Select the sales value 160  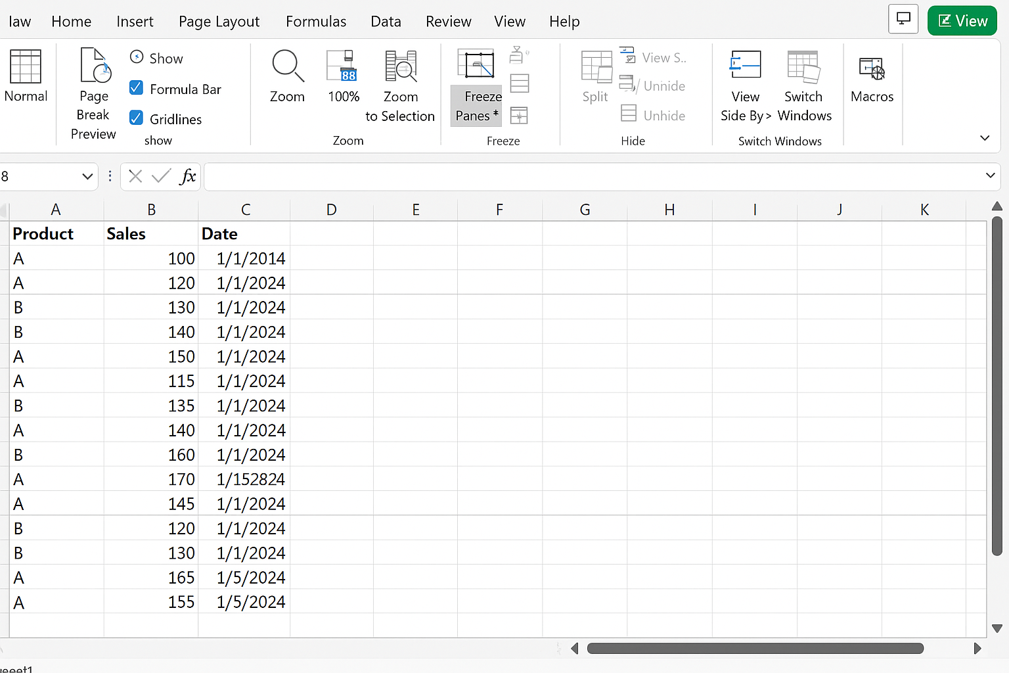tap(151, 454)
